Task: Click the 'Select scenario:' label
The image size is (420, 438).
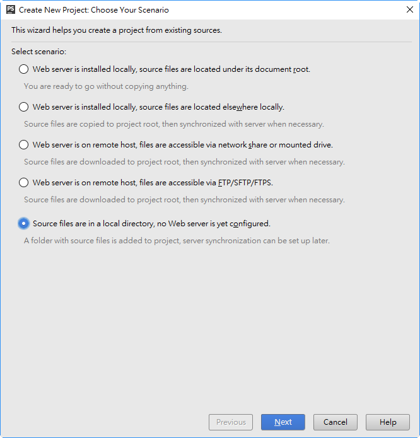Action: coord(39,52)
